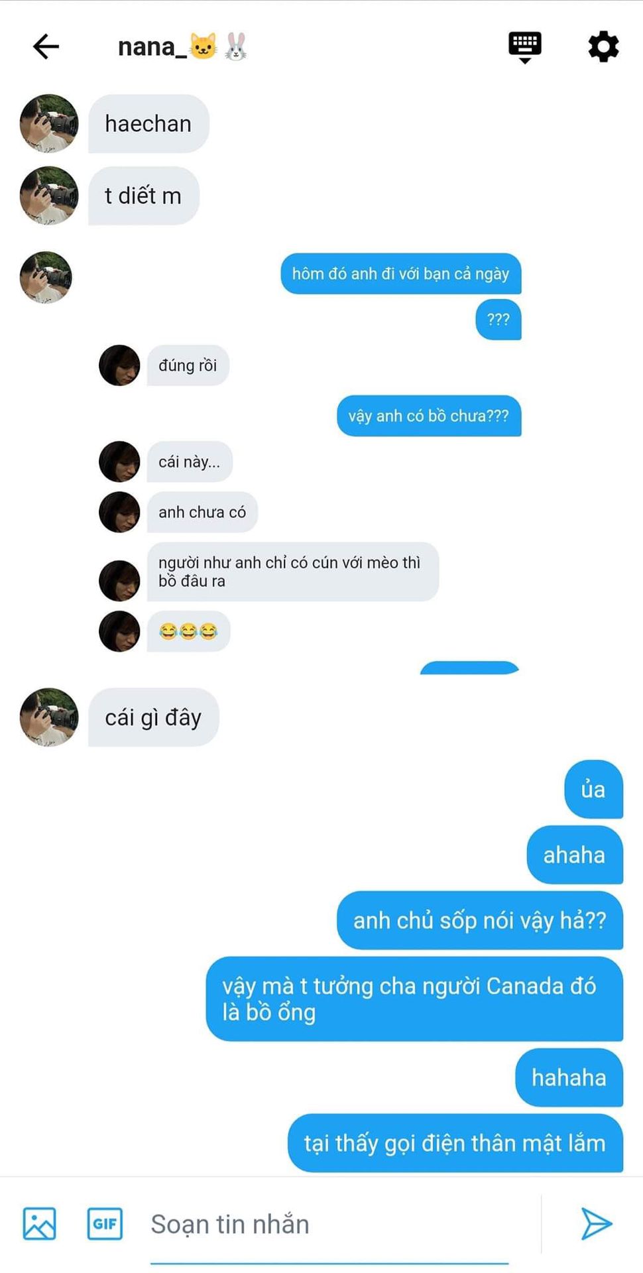Viewport: 643px width, 1273px height.
Task: Send the message with paper plane icon
Action: tap(596, 1223)
